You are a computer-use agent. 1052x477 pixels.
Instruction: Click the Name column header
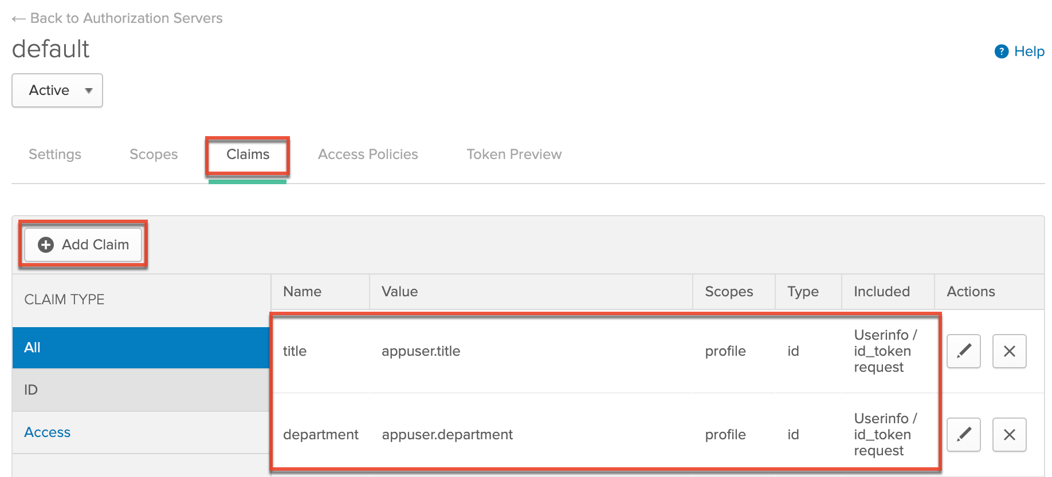pyautogui.click(x=302, y=292)
